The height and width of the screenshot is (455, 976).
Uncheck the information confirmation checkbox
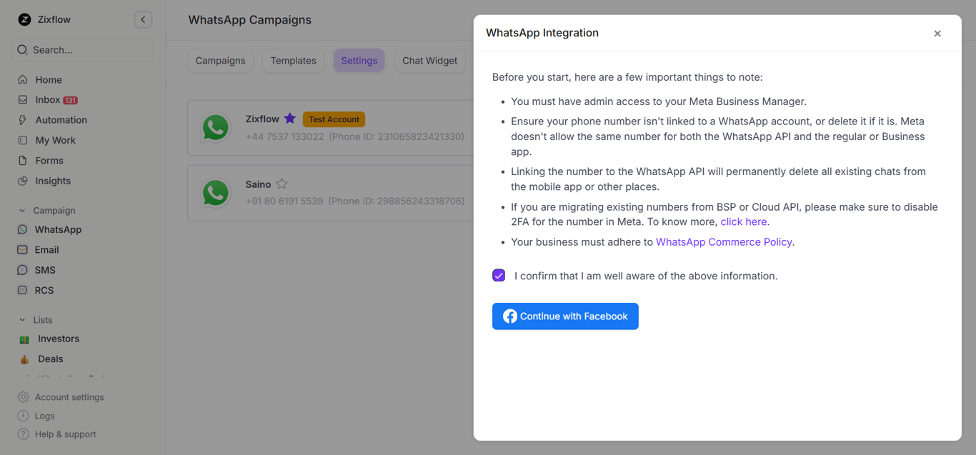499,275
